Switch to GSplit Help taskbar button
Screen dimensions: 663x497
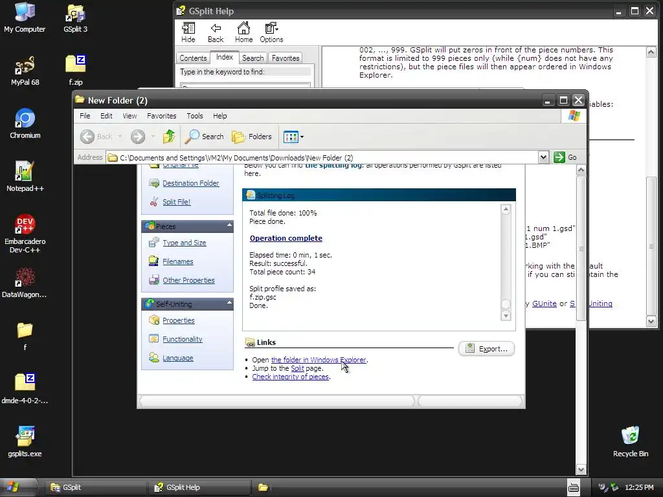tap(199, 487)
